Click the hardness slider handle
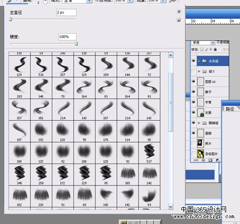Image resolution: width=240 pixels, height=224 pixels. (76, 43)
